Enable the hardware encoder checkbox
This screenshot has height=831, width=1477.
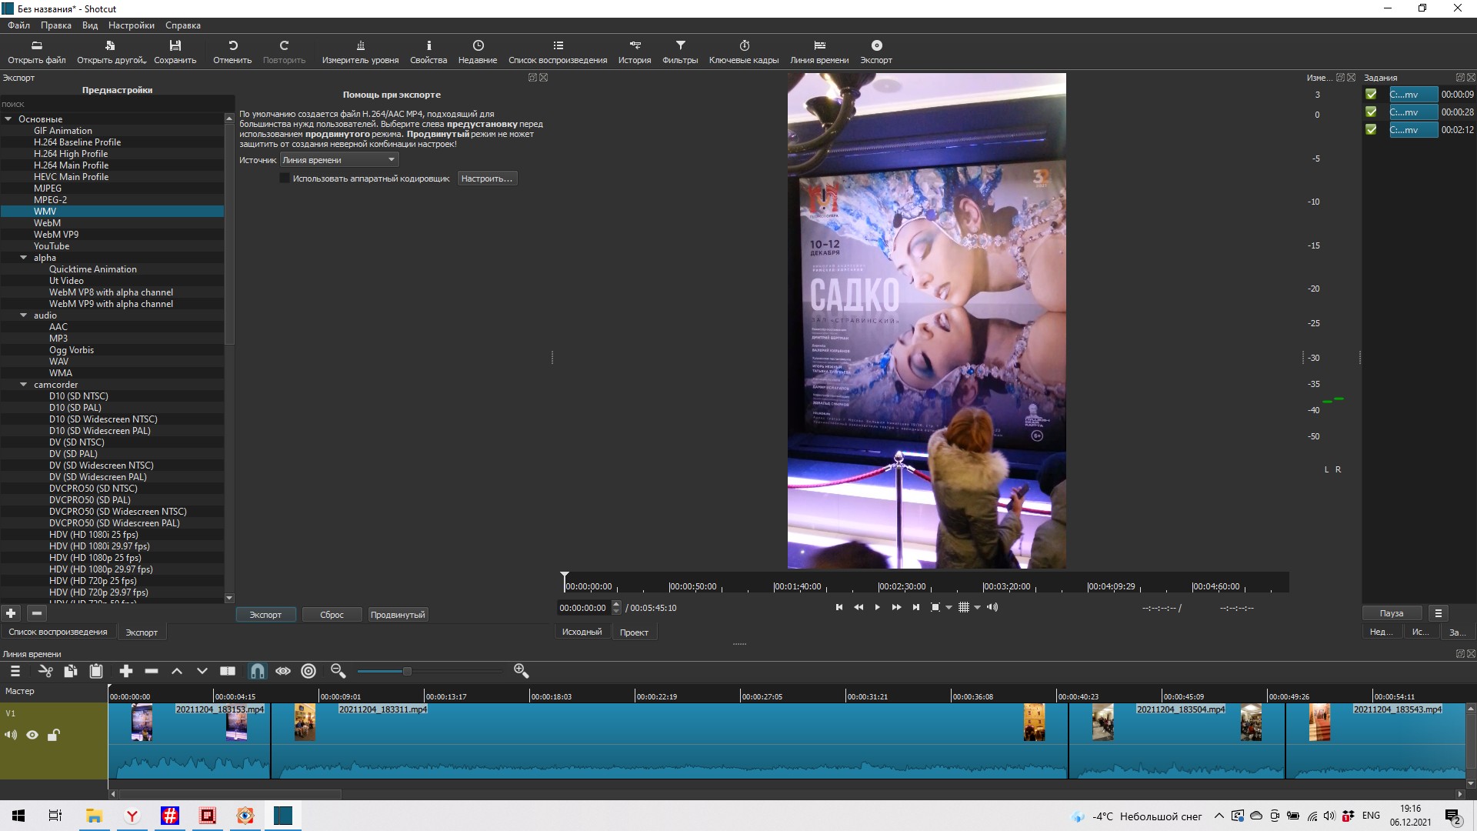pyautogui.click(x=285, y=179)
